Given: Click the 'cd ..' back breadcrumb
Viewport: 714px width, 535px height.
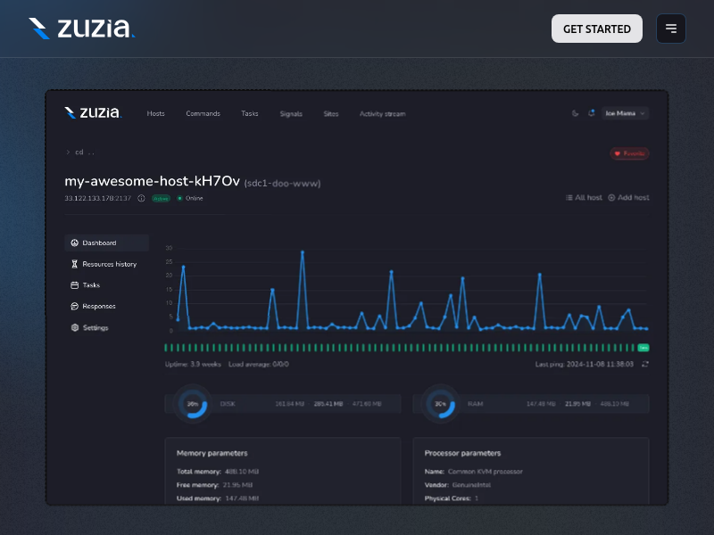Looking at the screenshot, I should pyautogui.click(x=80, y=152).
